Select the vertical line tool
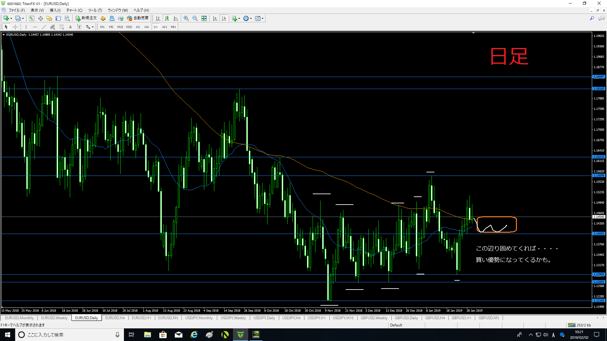607x341 pixels. [x=26, y=27]
